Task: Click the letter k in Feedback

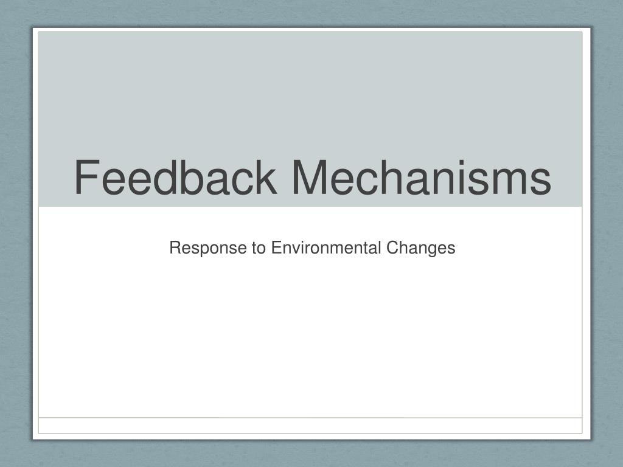Action: (266, 177)
